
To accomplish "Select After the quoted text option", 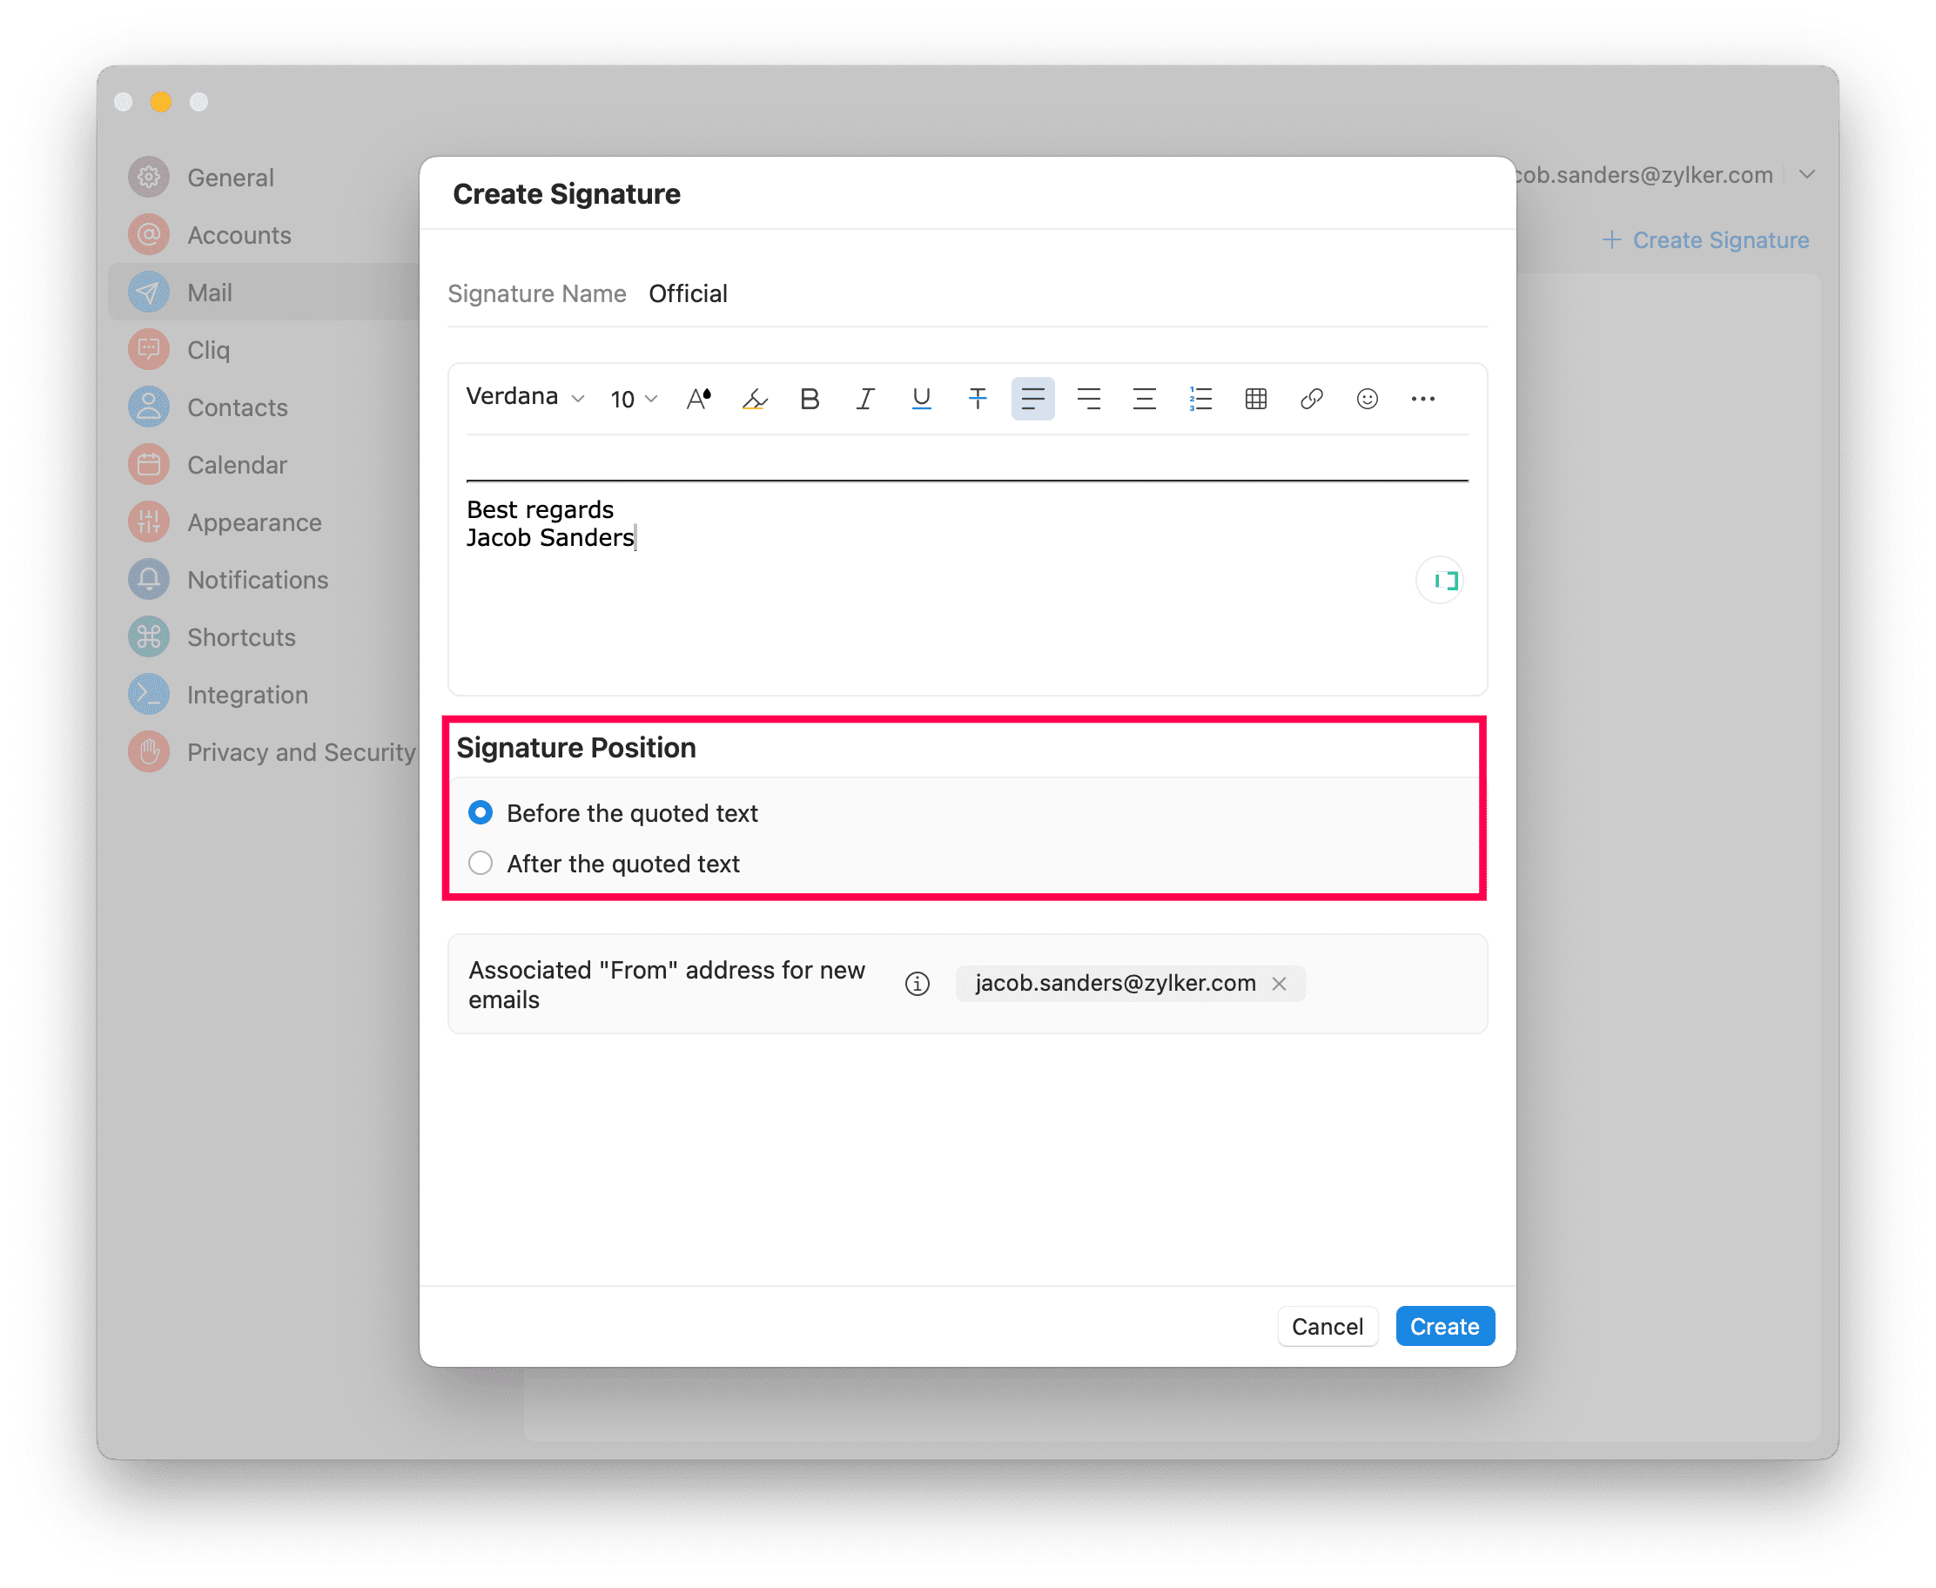I will coord(481,863).
